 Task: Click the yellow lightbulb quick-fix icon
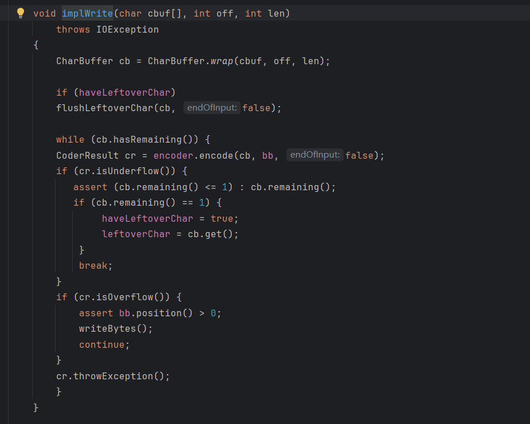tap(21, 13)
